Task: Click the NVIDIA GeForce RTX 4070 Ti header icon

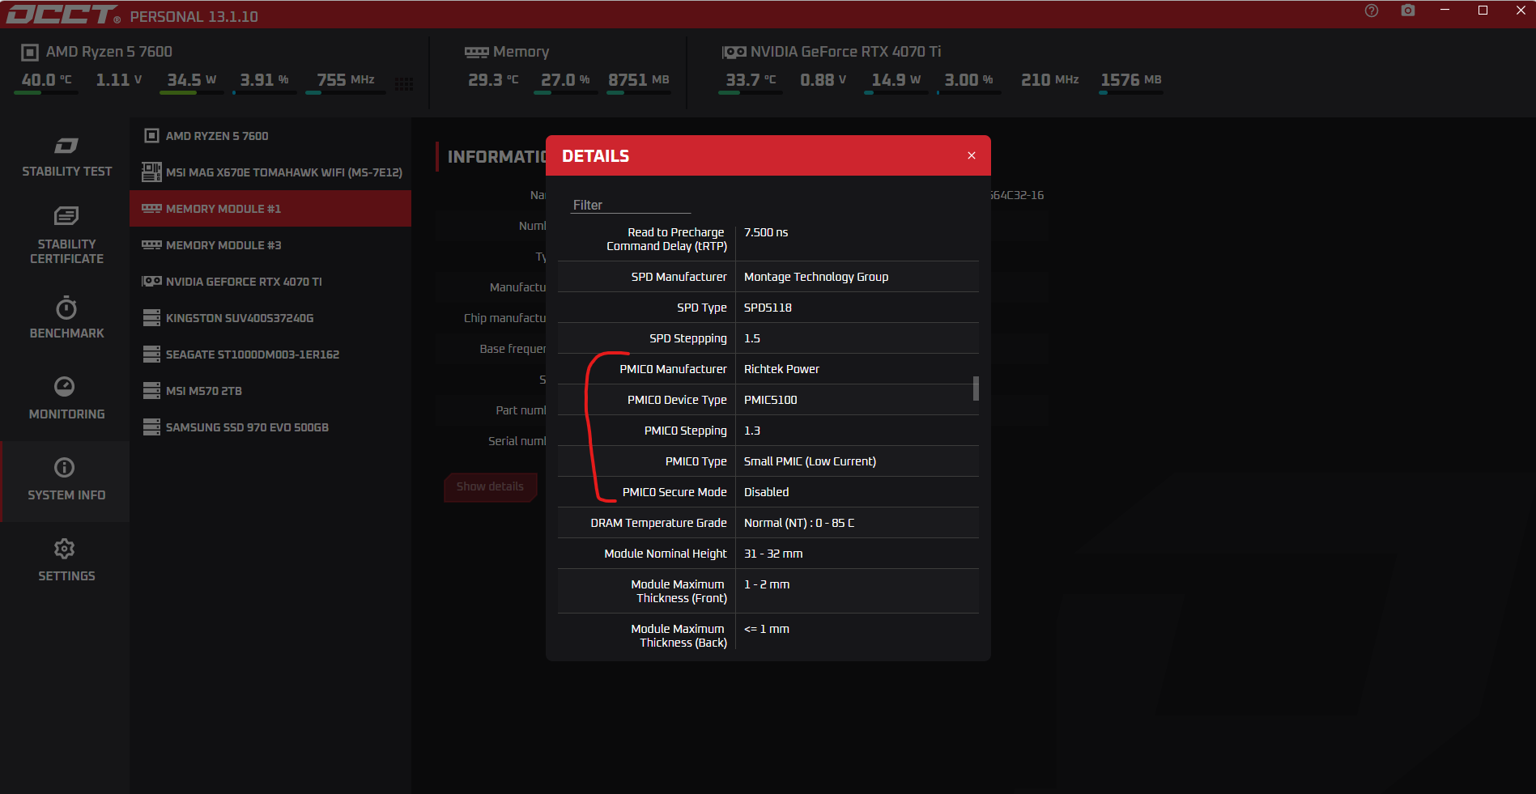Action: coord(734,53)
